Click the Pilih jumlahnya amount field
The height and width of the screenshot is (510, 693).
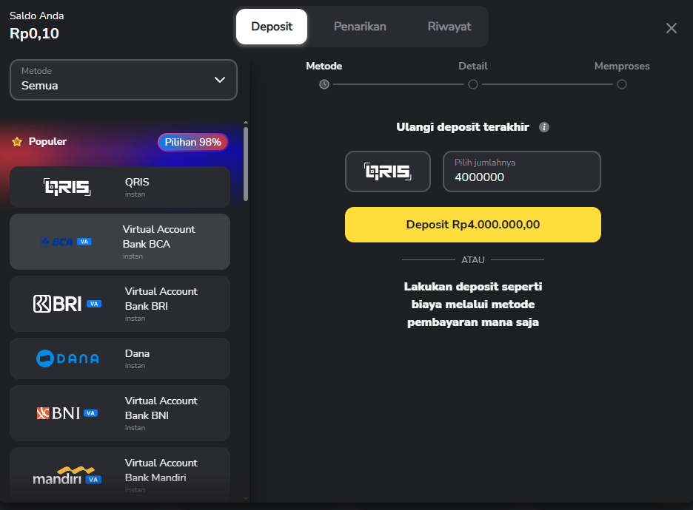pyautogui.click(x=522, y=171)
